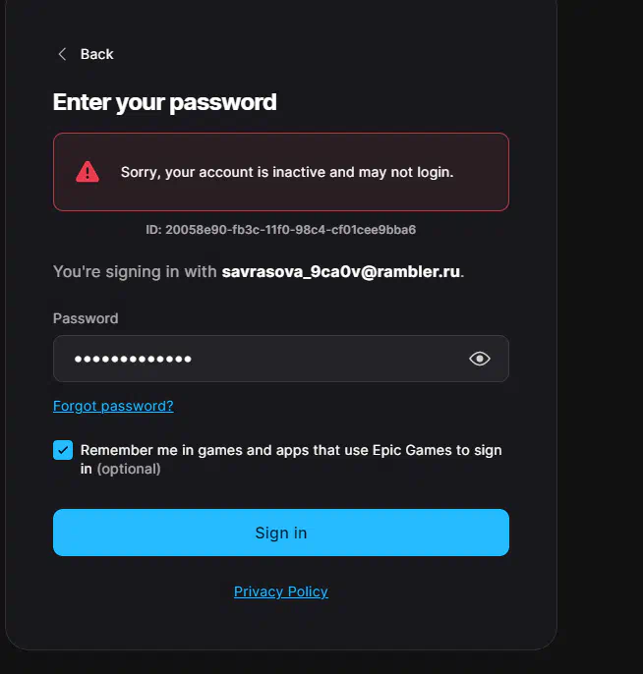
Task: Click the "Remember me in games and apps" label
Action: [291, 450]
